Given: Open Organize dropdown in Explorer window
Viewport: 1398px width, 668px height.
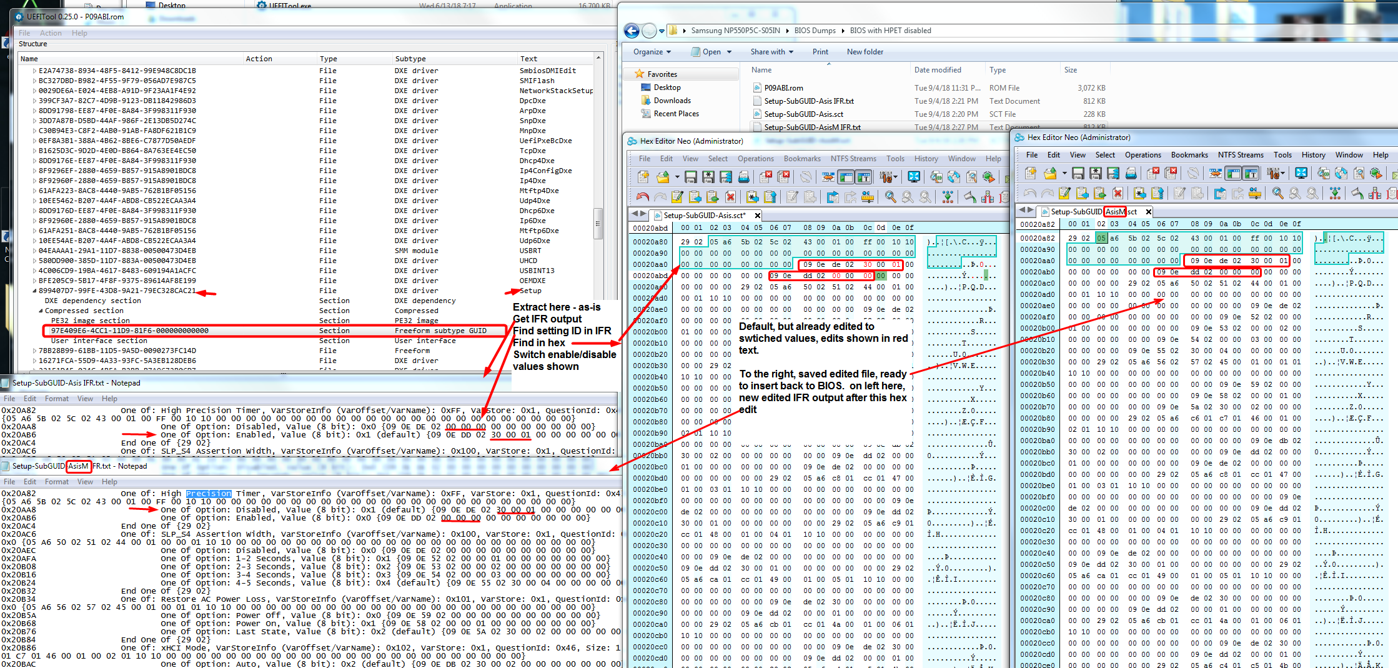Looking at the screenshot, I should [652, 52].
